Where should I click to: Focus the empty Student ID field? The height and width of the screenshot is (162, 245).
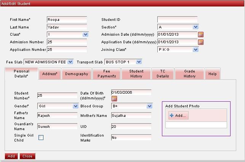[x=177, y=20]
